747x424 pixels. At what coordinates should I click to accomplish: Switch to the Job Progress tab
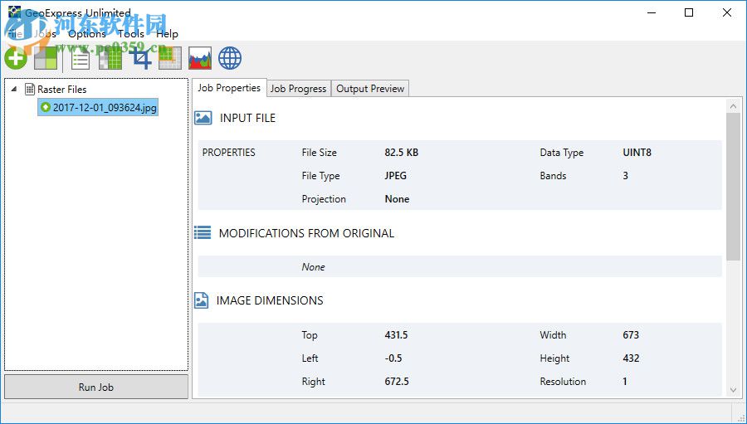point(298,89)
